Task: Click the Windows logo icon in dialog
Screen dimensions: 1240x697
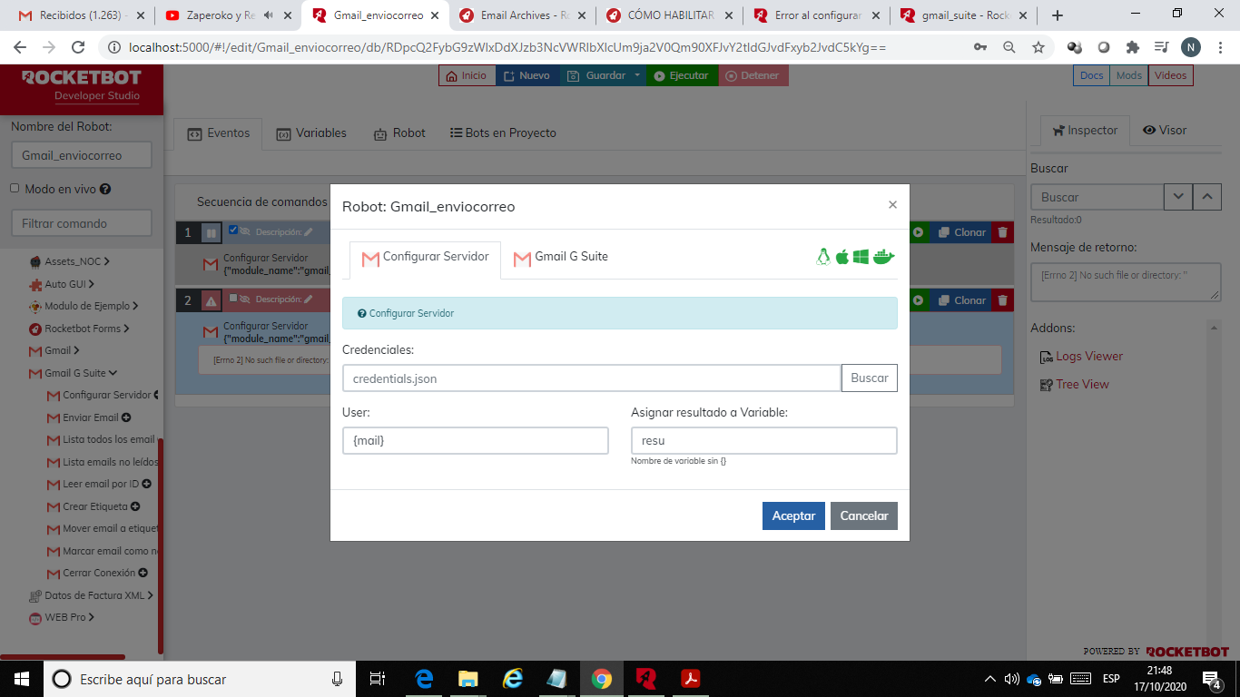Action: [861, 257]
